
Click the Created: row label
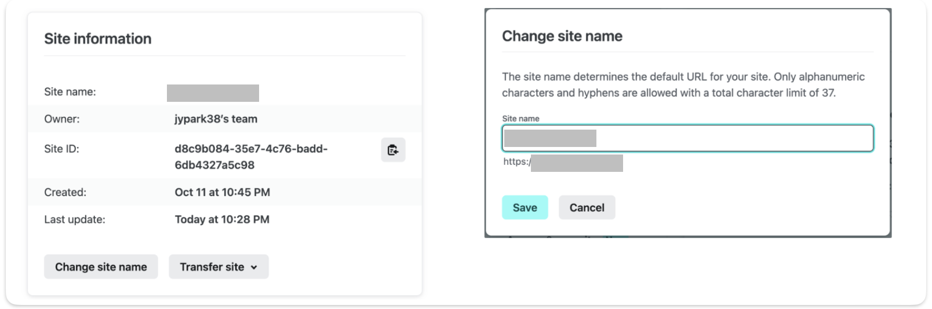[65, 192]
